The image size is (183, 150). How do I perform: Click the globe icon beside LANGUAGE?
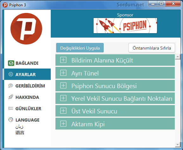[x=11, y=120]
